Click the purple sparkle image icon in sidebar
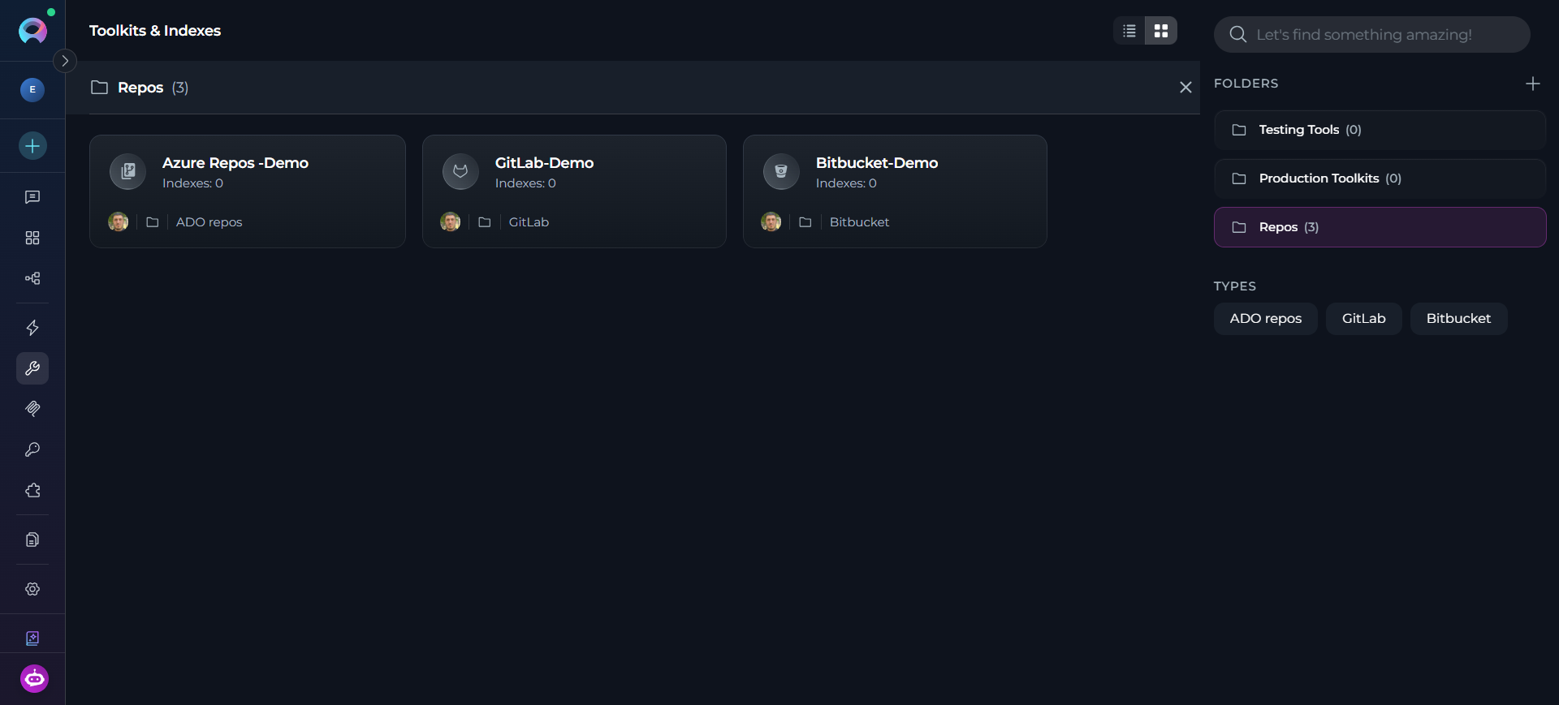The image size is (1559, 705). [x=32, y=638]
